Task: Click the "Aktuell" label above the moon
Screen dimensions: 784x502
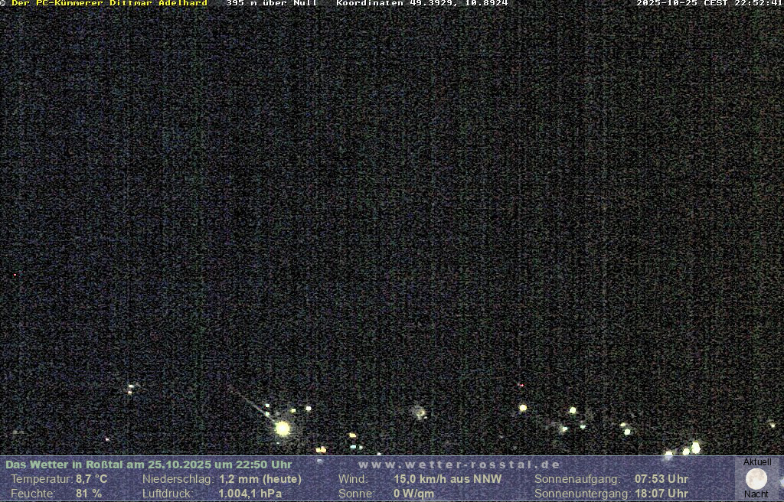Action: pyautogui.click(x=757, y=462)
